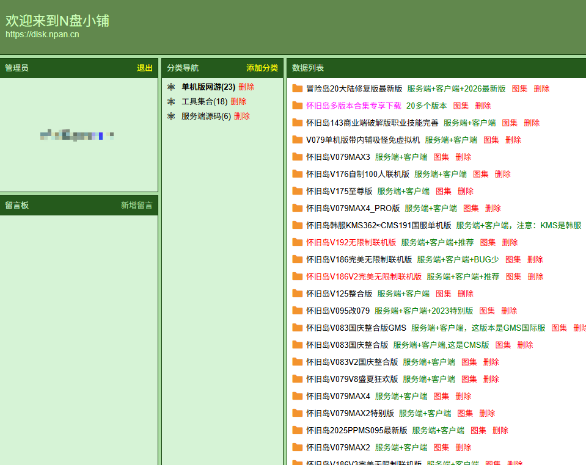Click folder icon beside V079单机版带内辅吸怪免虚拟机
Viewport: 586px width, 465px height.
pos(298,140)
